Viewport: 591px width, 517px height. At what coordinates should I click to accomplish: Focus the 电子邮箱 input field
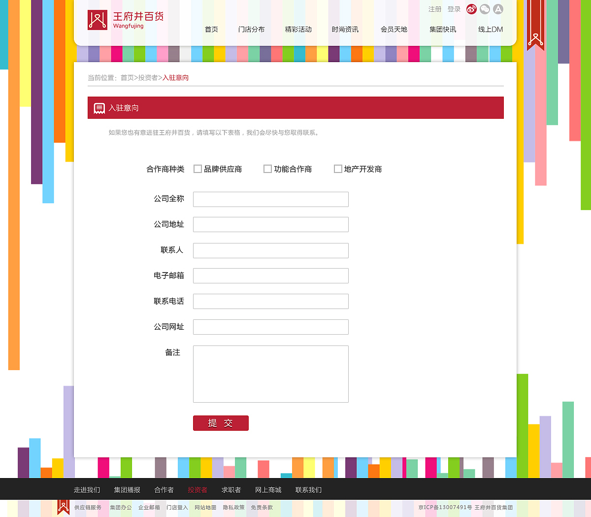[271, 276]
